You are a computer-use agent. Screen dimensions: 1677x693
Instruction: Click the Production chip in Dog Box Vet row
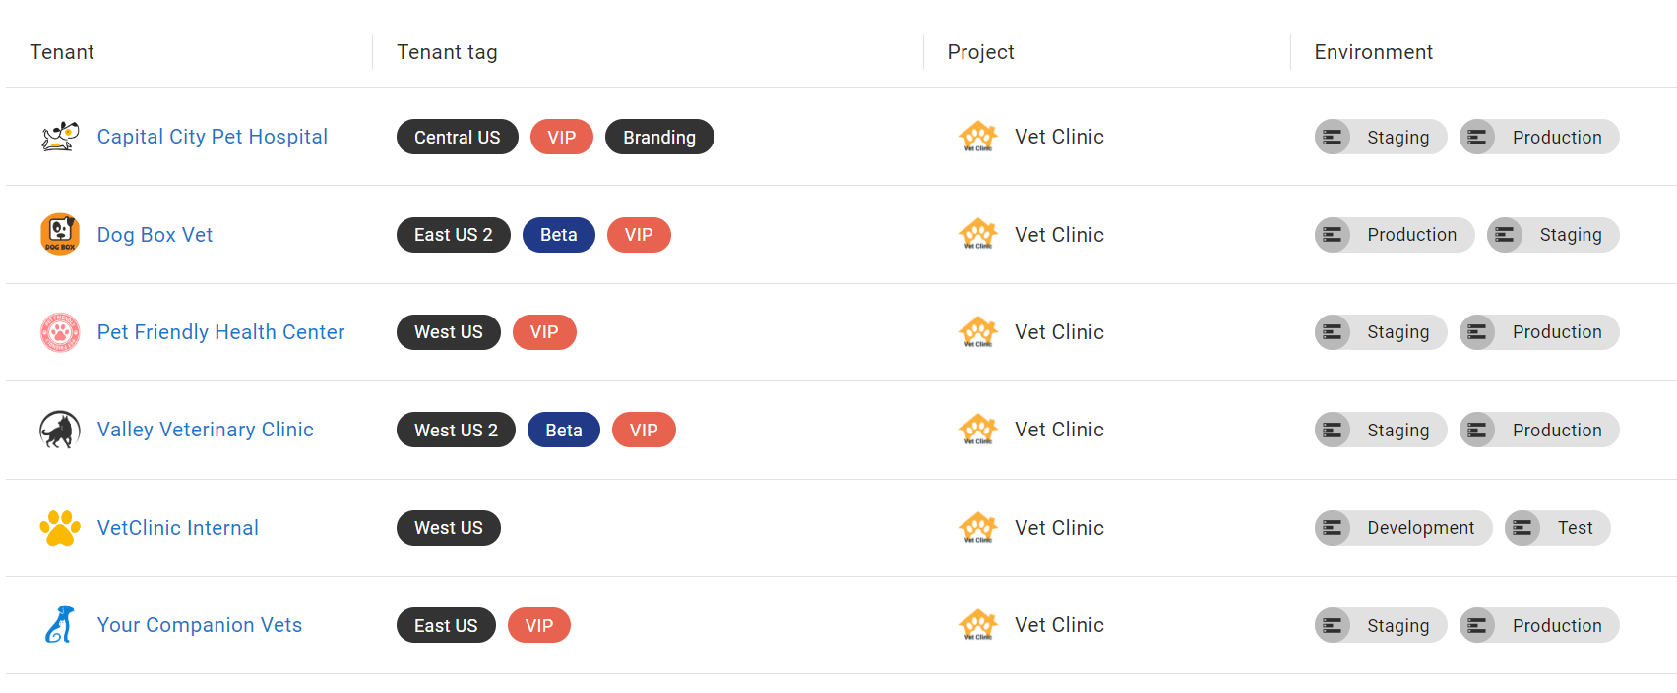(1395, 235)
